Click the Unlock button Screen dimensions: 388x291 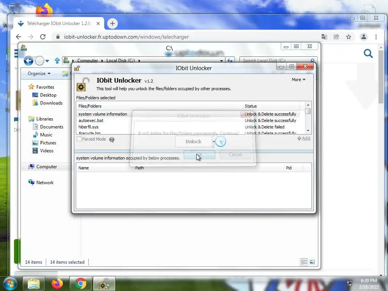click(x=193, y=142)
